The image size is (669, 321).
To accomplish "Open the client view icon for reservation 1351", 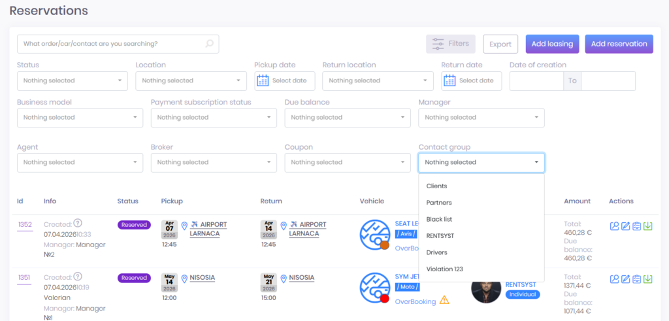I will coord(614,279).
